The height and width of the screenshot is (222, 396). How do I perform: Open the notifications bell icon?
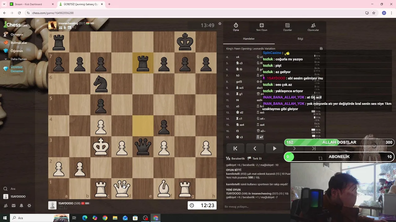click(x=21, y=206)
